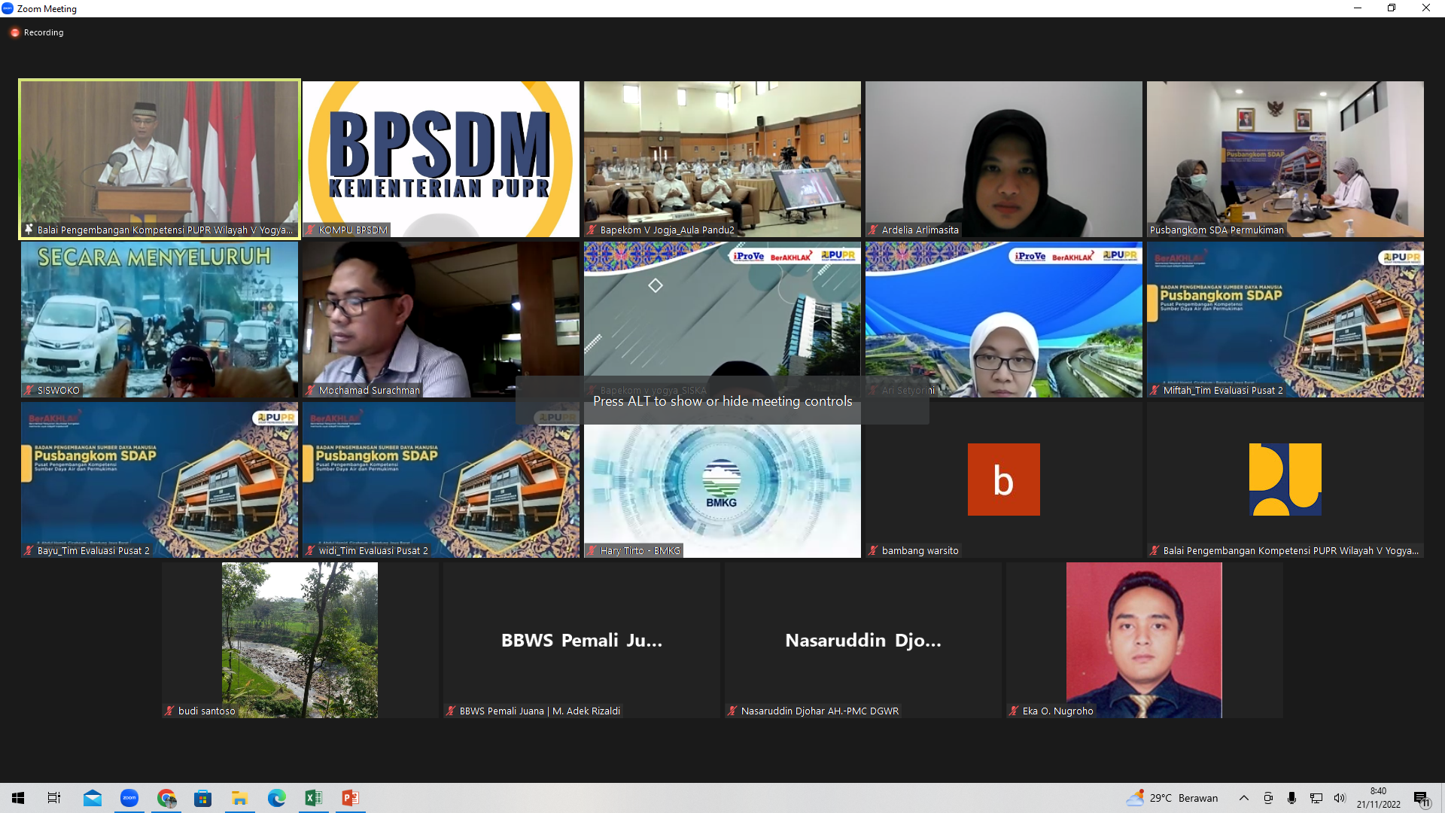Image resolution: width=1445 pixels, height=813 pixels.
Task: Select widi_Tim Evaluasi Pusat 2 tile
Action: tap(441, 480)
